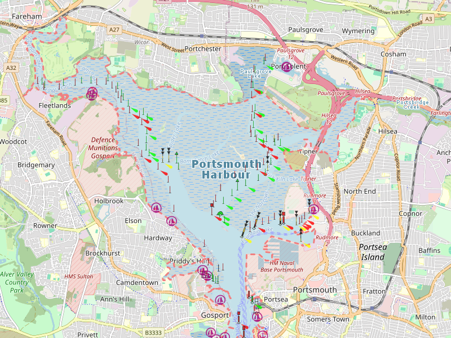Click the A3 road shield
Viewport: 451px width, 338px height.
pos(430,19)
